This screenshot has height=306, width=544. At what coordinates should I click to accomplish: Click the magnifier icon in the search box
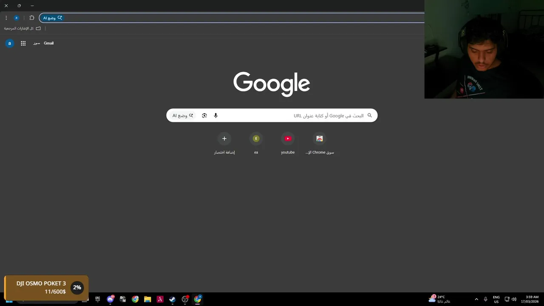370,115
